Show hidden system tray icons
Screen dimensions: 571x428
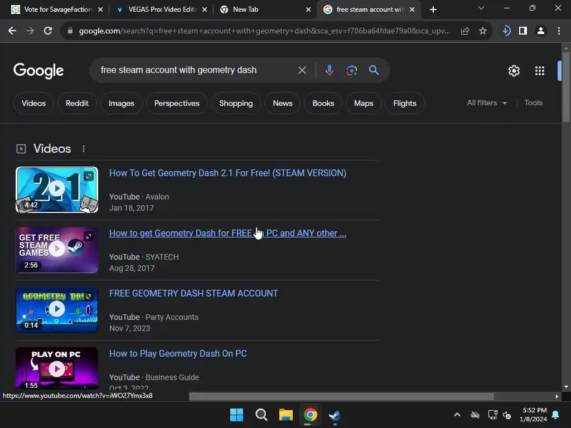(x=457, y=415)
